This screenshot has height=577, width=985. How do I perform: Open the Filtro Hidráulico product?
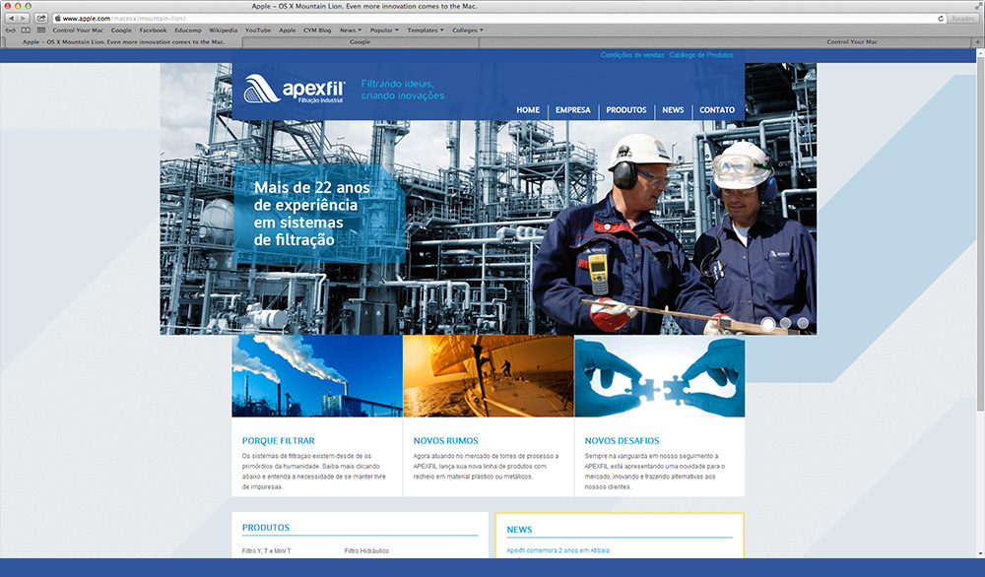click(x=366, y=551)
